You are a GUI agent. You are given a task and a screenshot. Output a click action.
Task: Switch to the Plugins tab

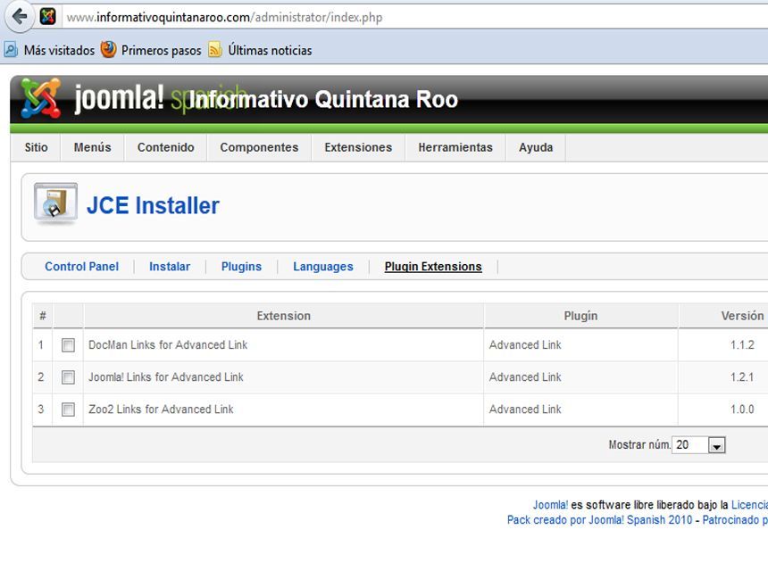tap(241, 267)
